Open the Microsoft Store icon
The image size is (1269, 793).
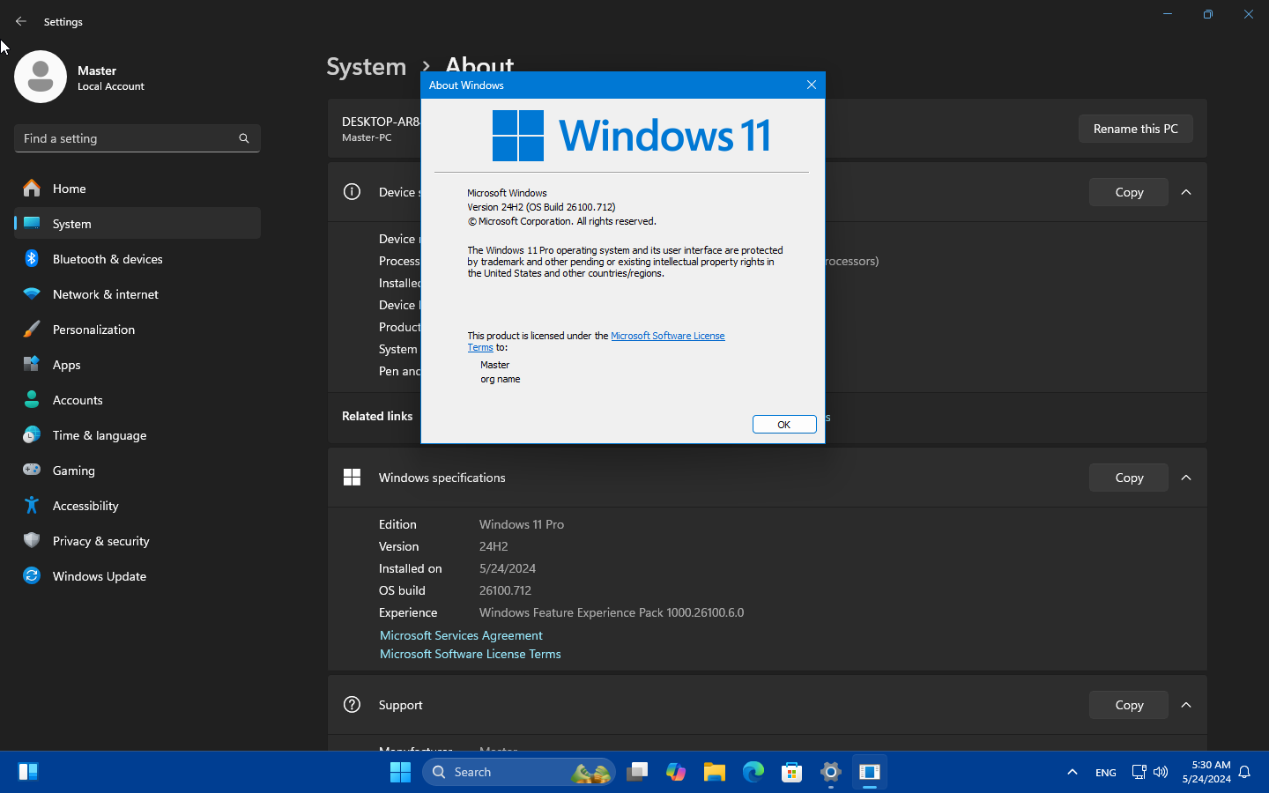click(x=791, y=772)
